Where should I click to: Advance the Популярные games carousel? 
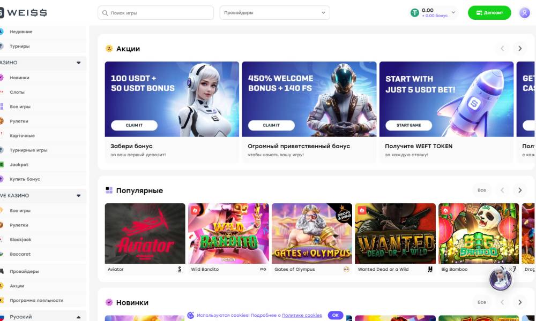pyautogui.click(x=520, y=190)
